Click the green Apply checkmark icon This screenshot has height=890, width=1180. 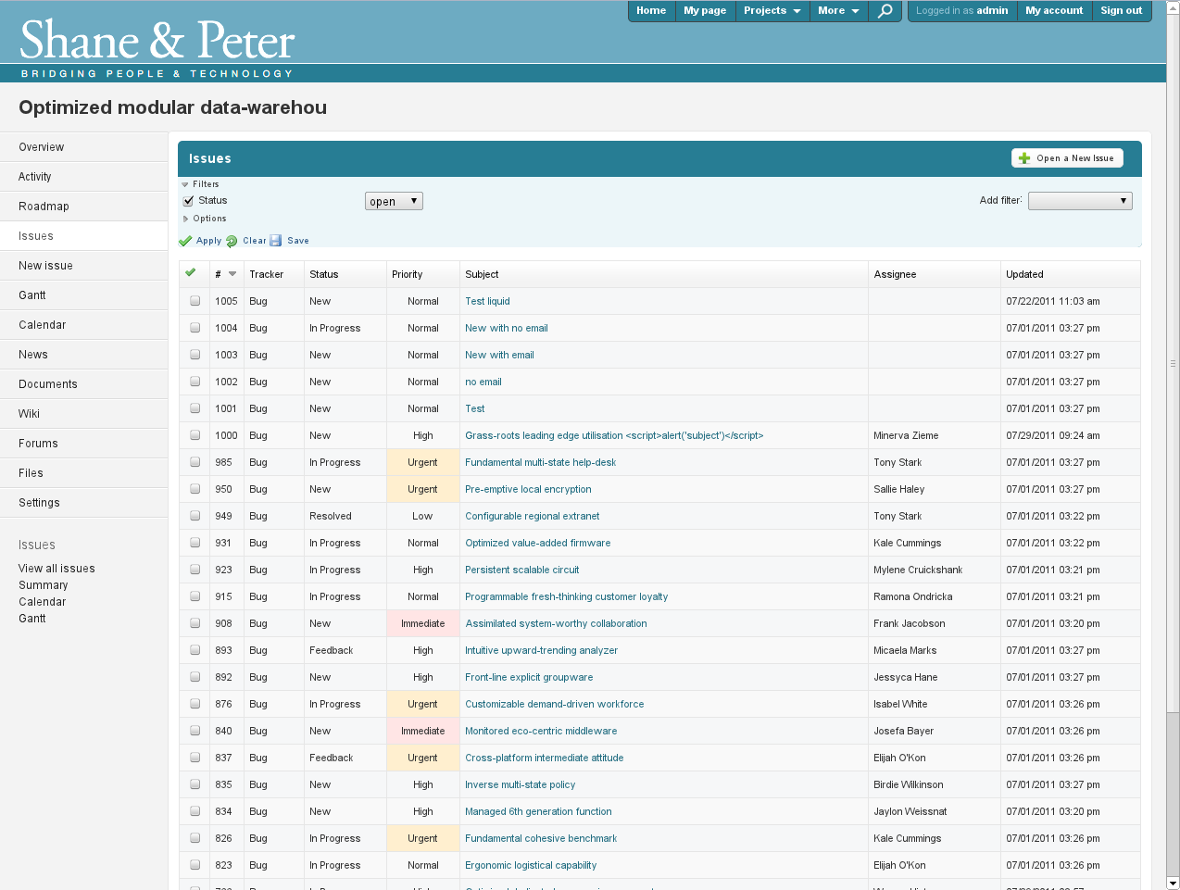click(x=185, y=241)
